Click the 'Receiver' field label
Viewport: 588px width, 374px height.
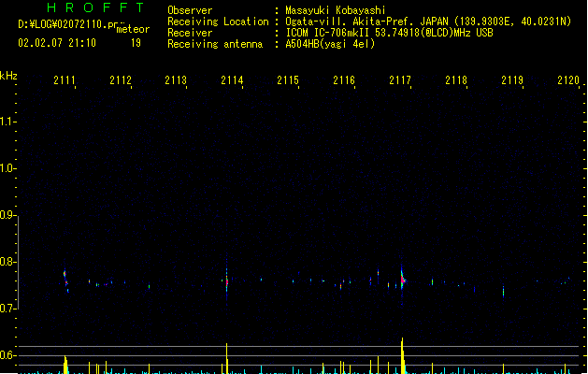[190, 33]
